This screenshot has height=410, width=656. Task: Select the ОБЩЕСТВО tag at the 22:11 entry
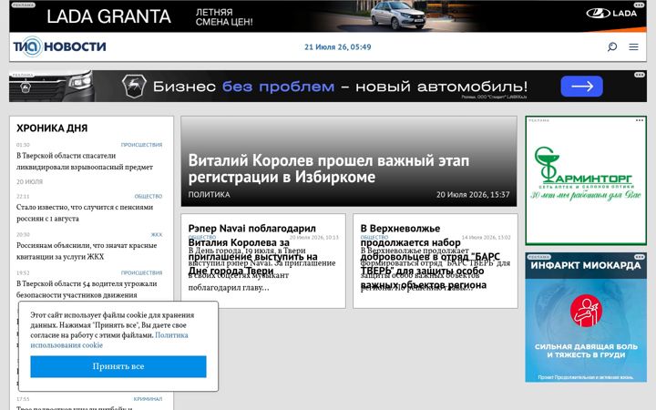point(149,196)
